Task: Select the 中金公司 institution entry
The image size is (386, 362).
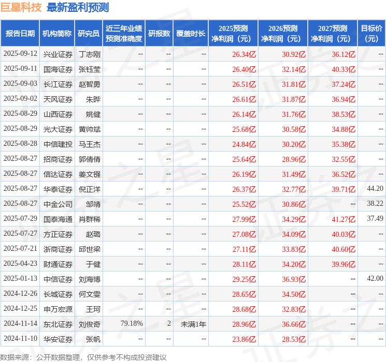Action: 58,204
